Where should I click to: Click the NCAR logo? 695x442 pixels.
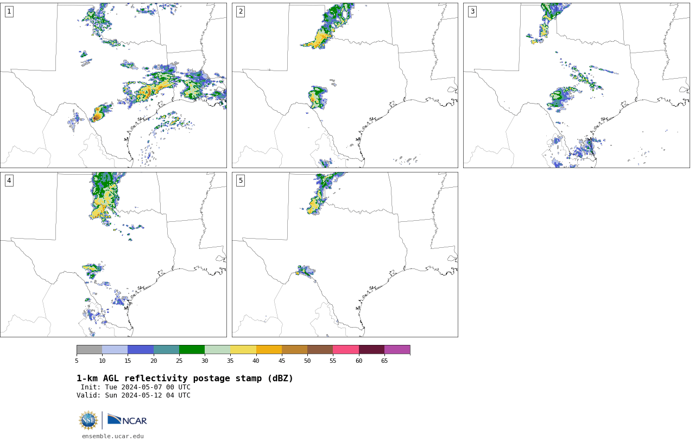[127, 420]
